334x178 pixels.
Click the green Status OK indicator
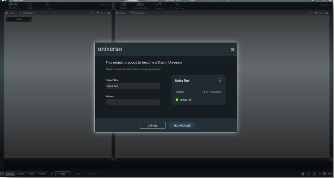click(x=177, y=100)
